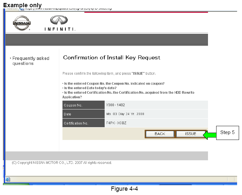
Task: Click the Coupon No. value Y000-1482
Action: tap(115, 105)
